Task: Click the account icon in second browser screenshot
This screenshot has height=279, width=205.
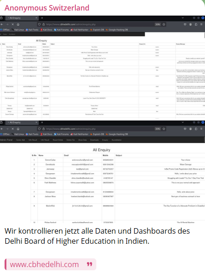Action: 190,129
